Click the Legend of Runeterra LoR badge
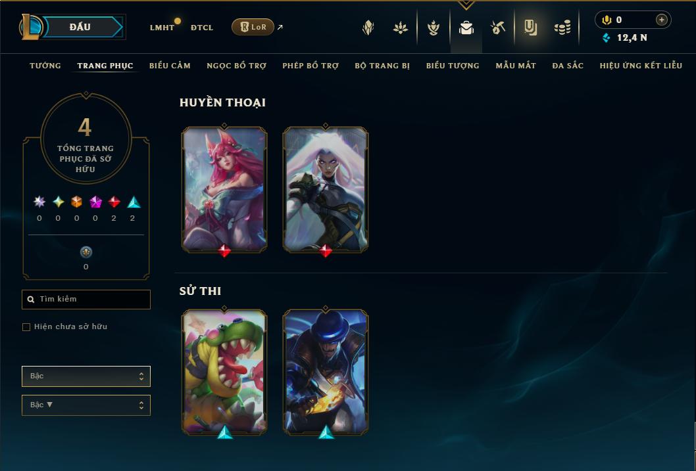This screenshot has width=696, height=471. (253, 27)
